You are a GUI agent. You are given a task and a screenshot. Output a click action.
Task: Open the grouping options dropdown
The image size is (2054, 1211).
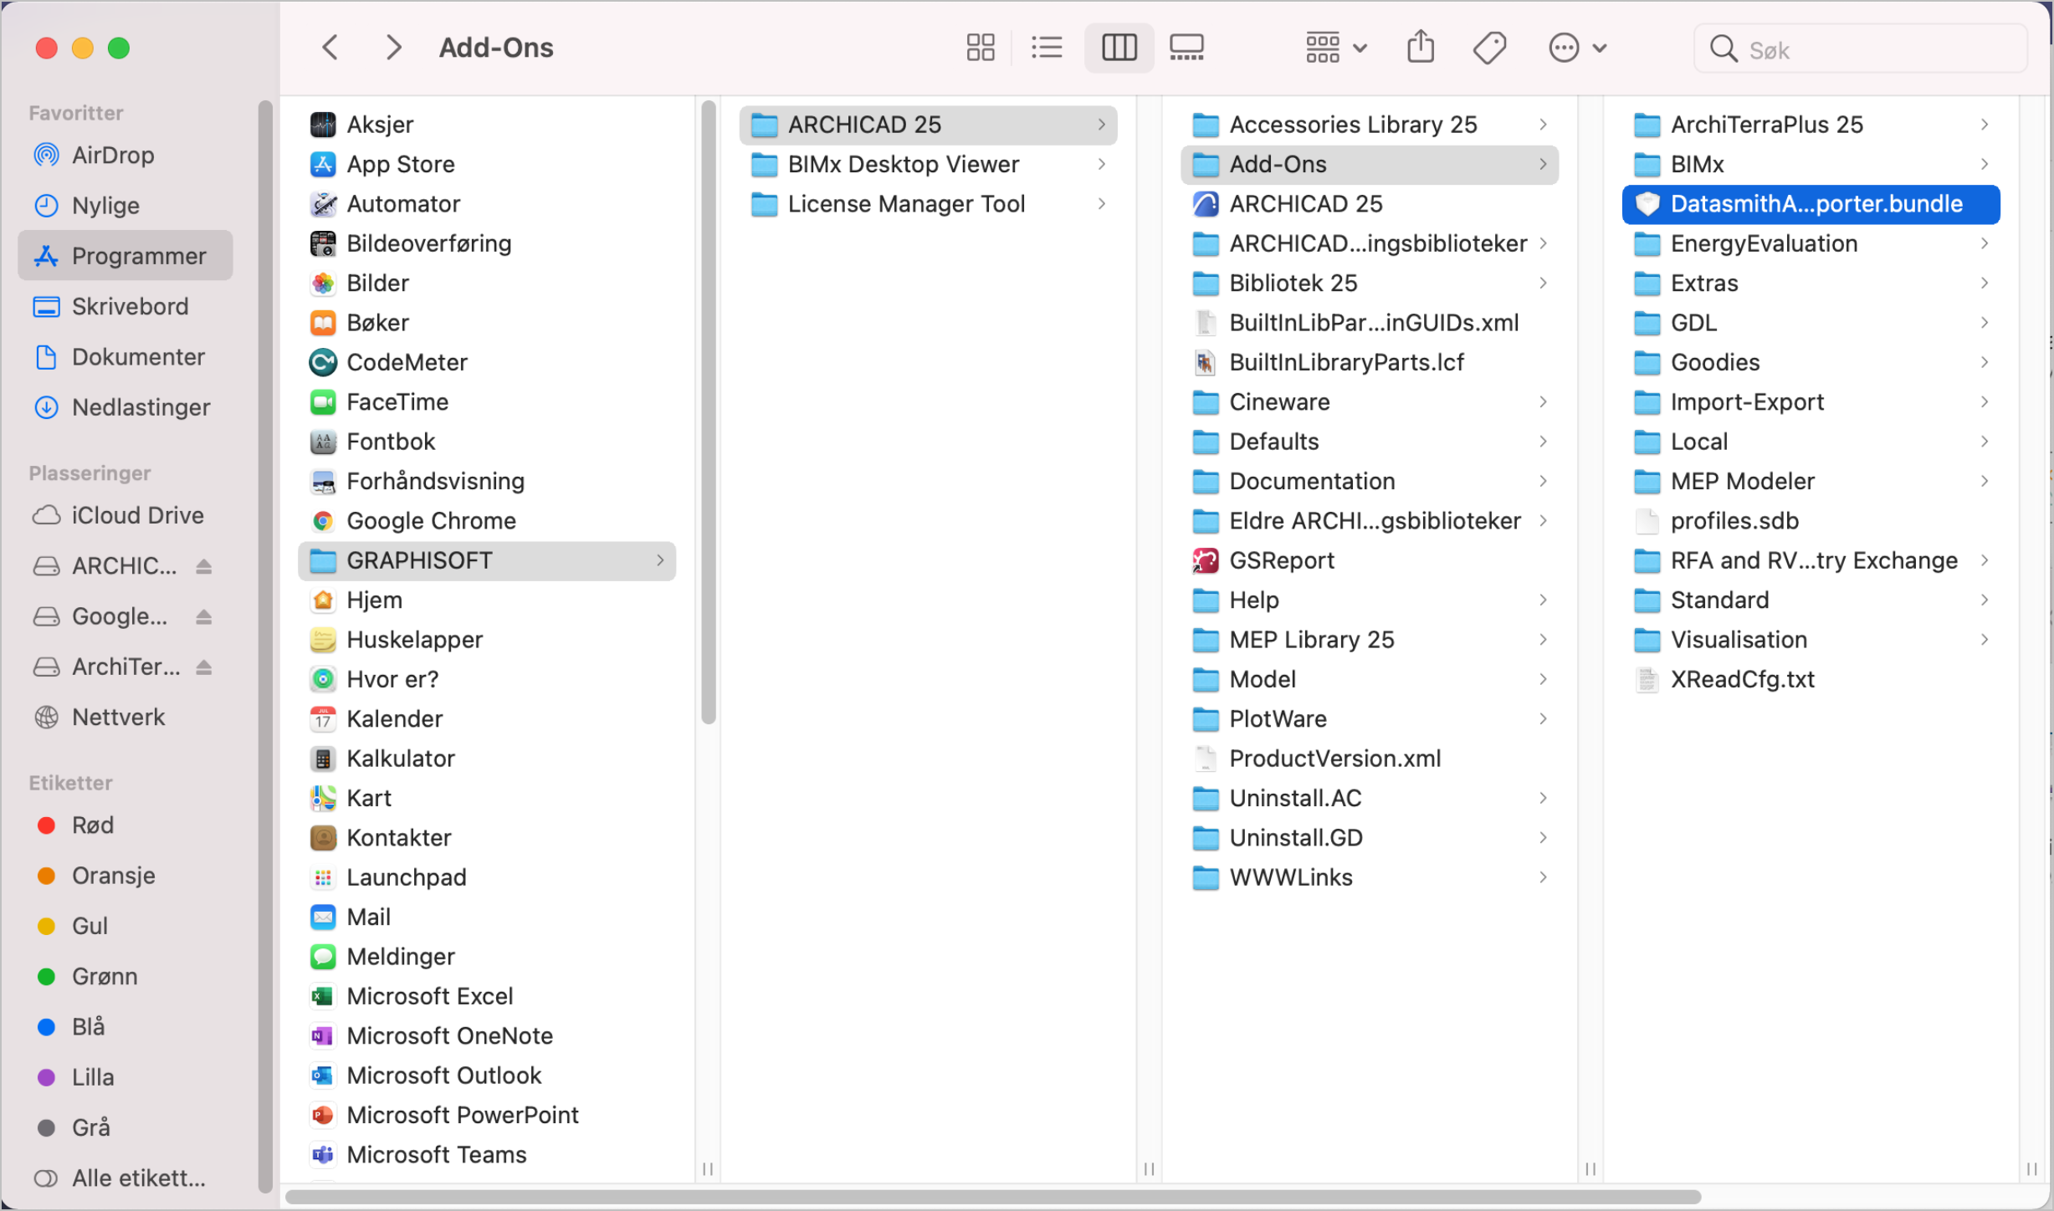[x=1336, y=48]
